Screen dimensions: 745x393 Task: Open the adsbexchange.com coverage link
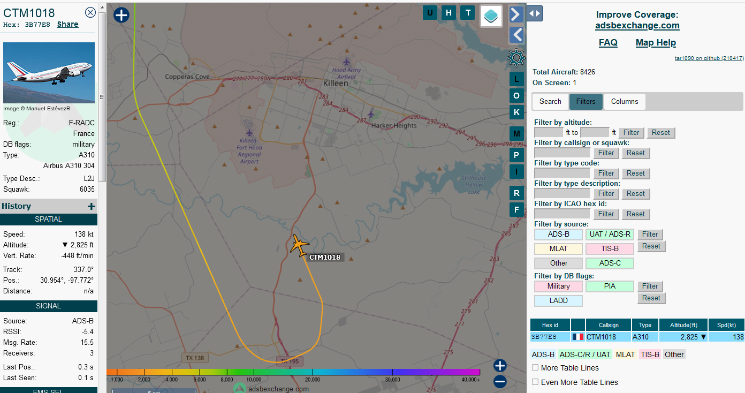coord(637,25)
